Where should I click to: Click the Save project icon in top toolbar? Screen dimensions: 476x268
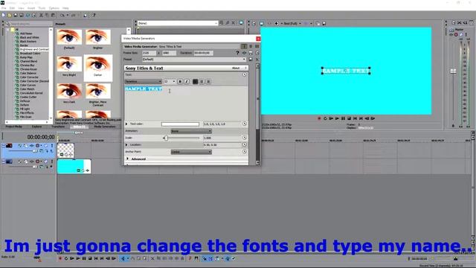[16, 15]
